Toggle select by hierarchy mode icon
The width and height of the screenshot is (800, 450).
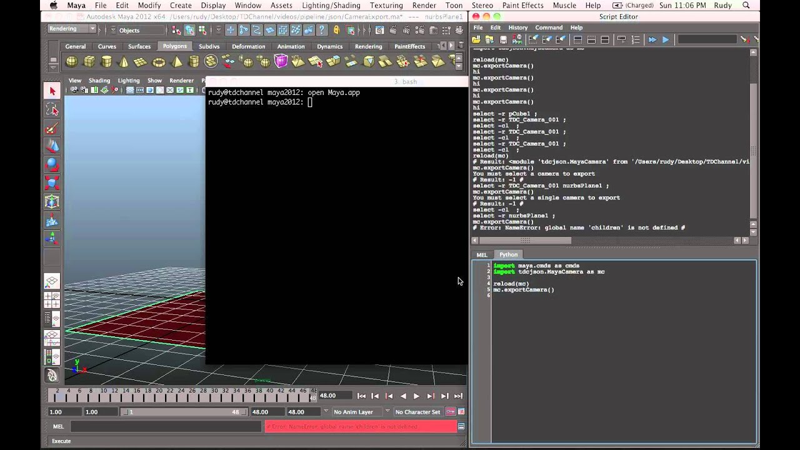tap(176, 30)
